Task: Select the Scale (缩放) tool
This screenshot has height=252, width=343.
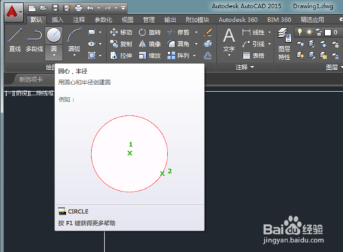Action: click(x=150, y=56)
